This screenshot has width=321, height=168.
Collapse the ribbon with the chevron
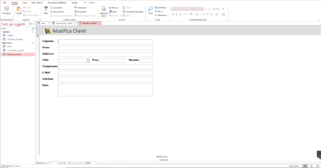[x=319, y=20]
